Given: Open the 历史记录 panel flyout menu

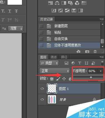Looking at the screenshot, I should [102, 19].
